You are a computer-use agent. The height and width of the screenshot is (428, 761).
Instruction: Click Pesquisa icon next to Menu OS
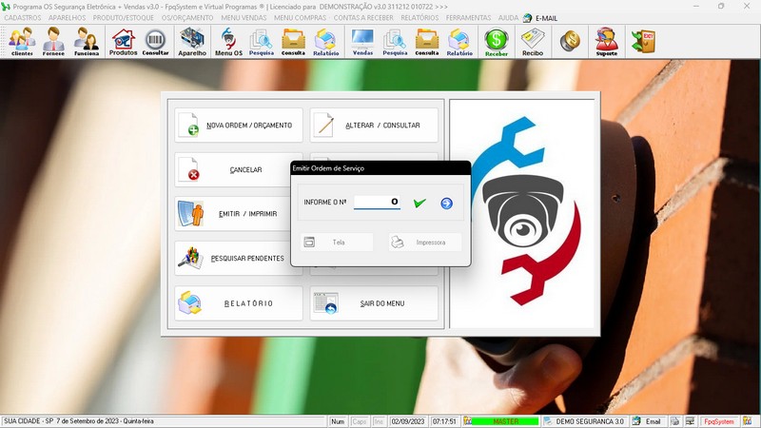(x=261, y=42)
